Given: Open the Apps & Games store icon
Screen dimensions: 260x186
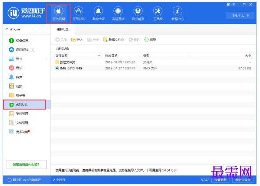Looking at the screenshot, I should pyautogui.click(x=78, y=11).
